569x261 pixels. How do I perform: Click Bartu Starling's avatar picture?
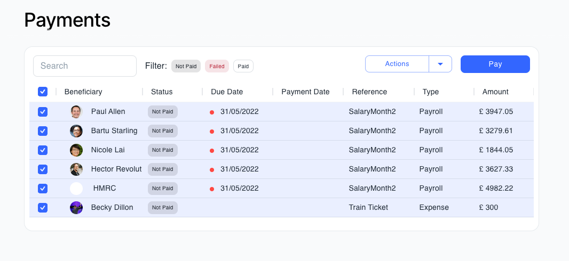click(76, 131)
